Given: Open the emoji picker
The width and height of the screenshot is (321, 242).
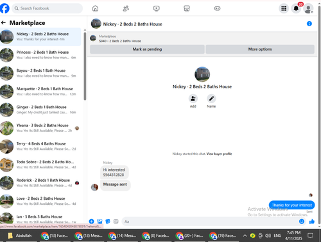Looking at the screenshot, I should [x=302, y=222].
